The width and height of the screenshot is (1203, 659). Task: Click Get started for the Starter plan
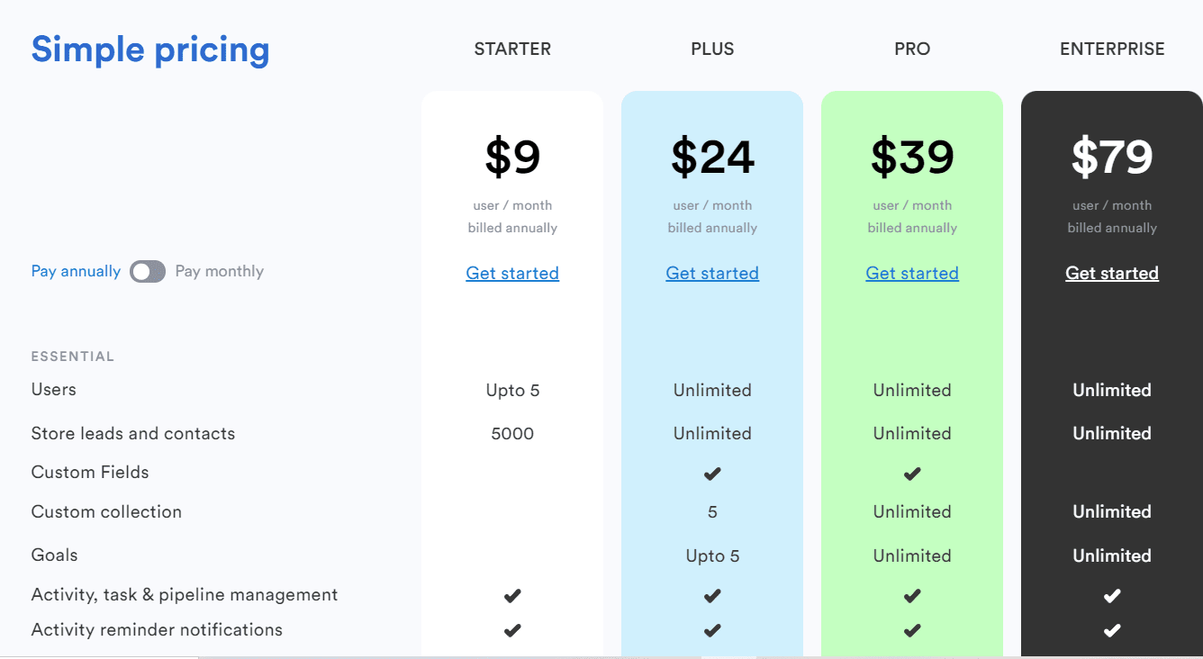coord(512,273)
